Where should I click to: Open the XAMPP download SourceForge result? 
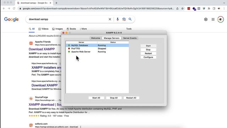click(45, 105)
